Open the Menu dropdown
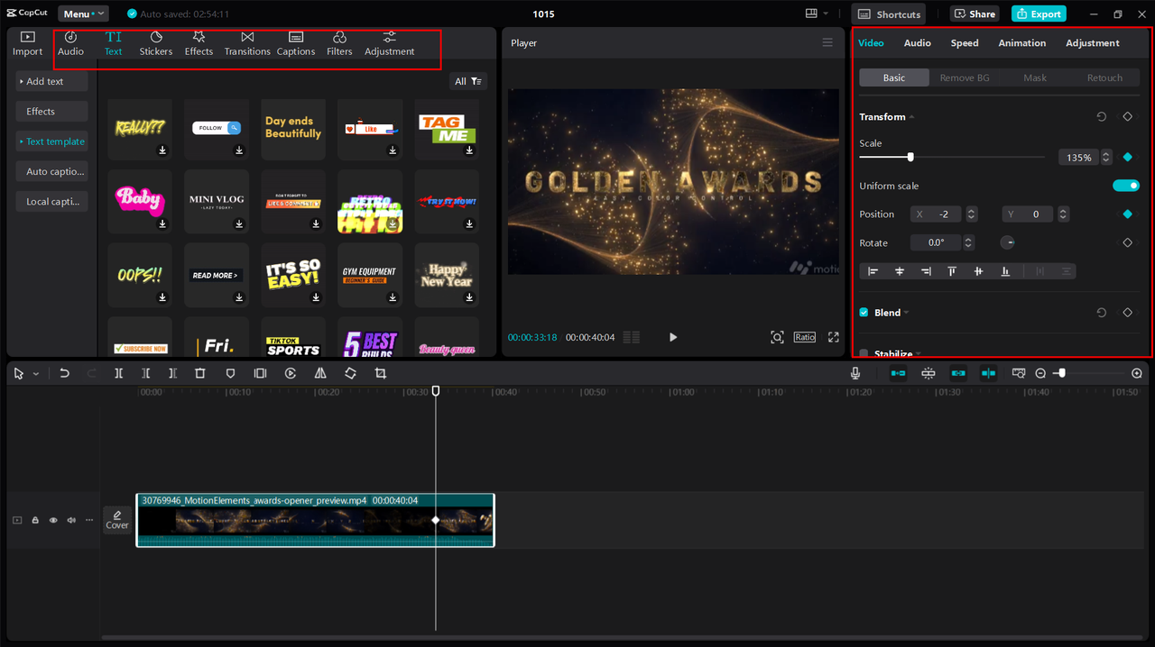1155x647 pixels. click(x=83, y=14)
